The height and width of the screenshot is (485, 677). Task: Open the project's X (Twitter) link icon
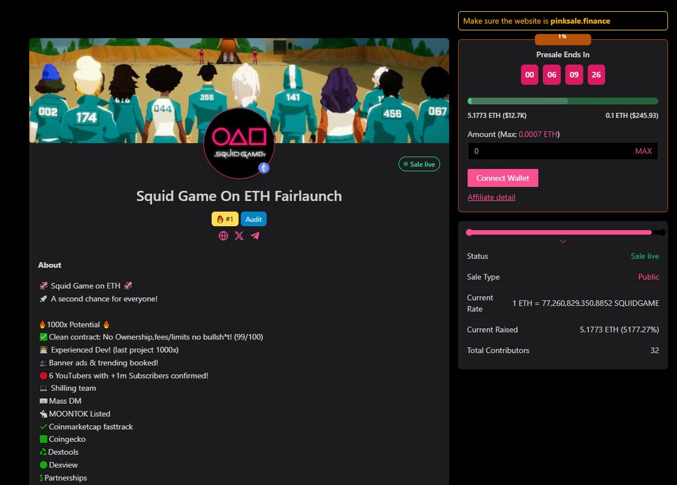click(x=239, y=236)
